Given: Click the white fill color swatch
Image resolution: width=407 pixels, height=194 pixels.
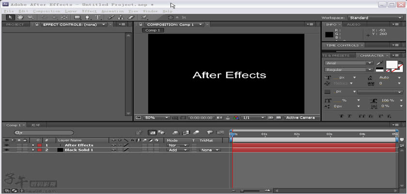Looking at the screenshot, I should pyautogui.click(x=391, y=65).
